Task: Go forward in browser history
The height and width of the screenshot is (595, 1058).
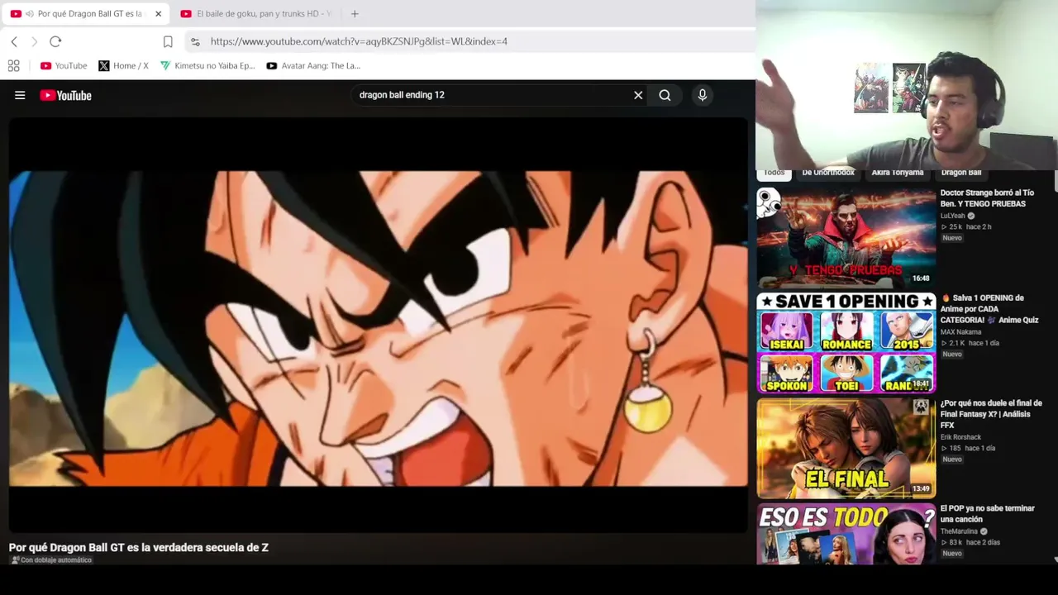Action: (34, 41)
